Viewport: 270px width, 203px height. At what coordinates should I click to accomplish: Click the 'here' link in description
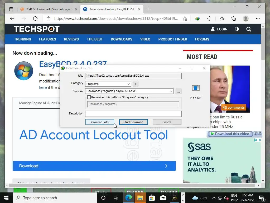coord(43,87)
